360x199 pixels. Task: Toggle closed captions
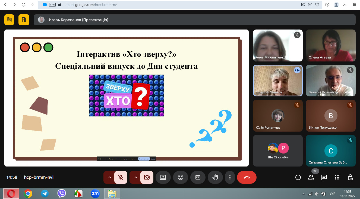coord(198,177)
